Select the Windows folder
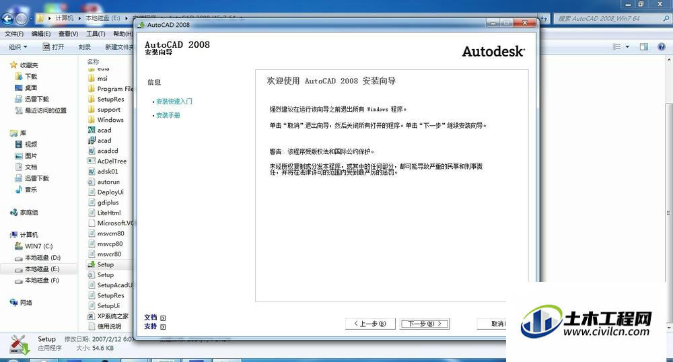The height and width of the screenshot is (362, 673). [x=106, y=120]
